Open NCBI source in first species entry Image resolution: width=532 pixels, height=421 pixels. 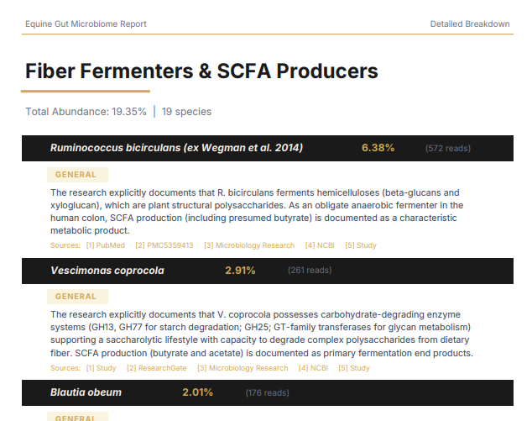[320, 245]
